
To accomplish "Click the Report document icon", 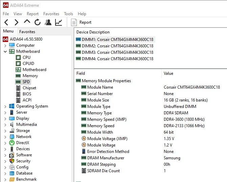I will tap(74, 22).
